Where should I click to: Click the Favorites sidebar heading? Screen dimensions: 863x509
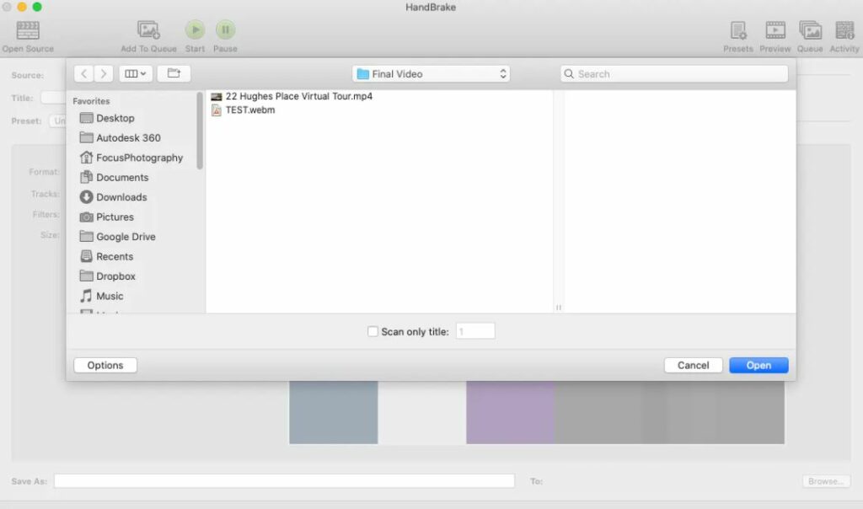91,101
